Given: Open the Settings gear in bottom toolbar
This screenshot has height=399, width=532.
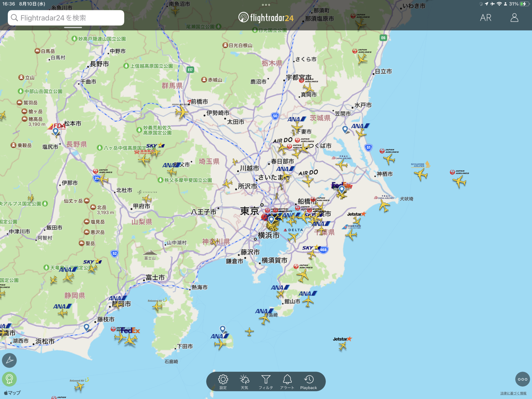Looking at the screenshot, I should pos(223,382).
